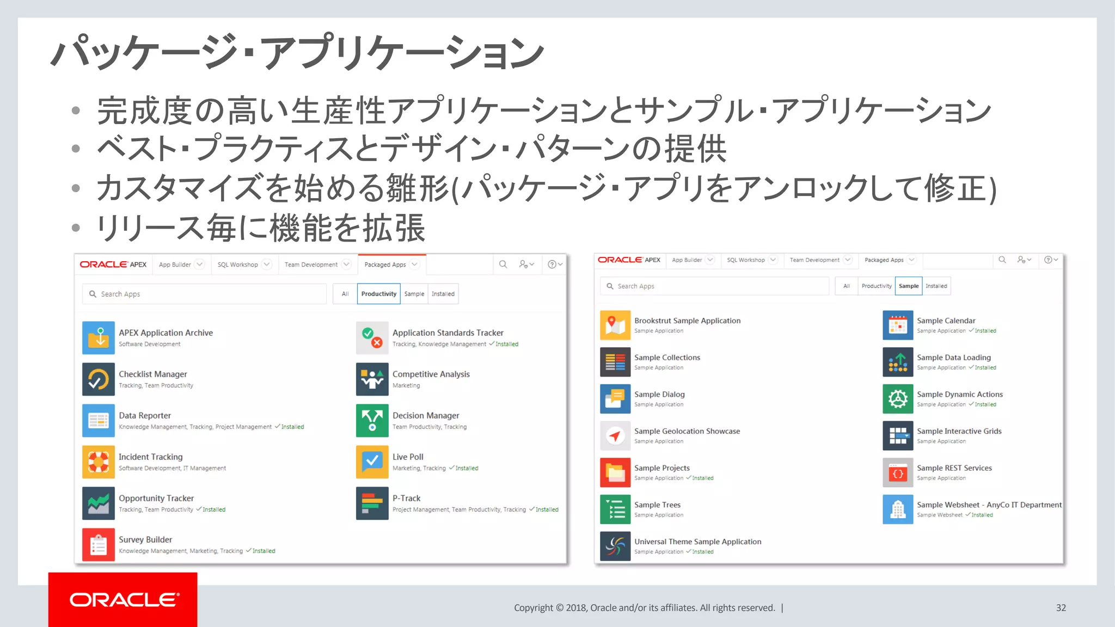Open the Competitive Analysis title link
The width and height of the screenshot is (1115, 627).
click(x=431, y=374)
